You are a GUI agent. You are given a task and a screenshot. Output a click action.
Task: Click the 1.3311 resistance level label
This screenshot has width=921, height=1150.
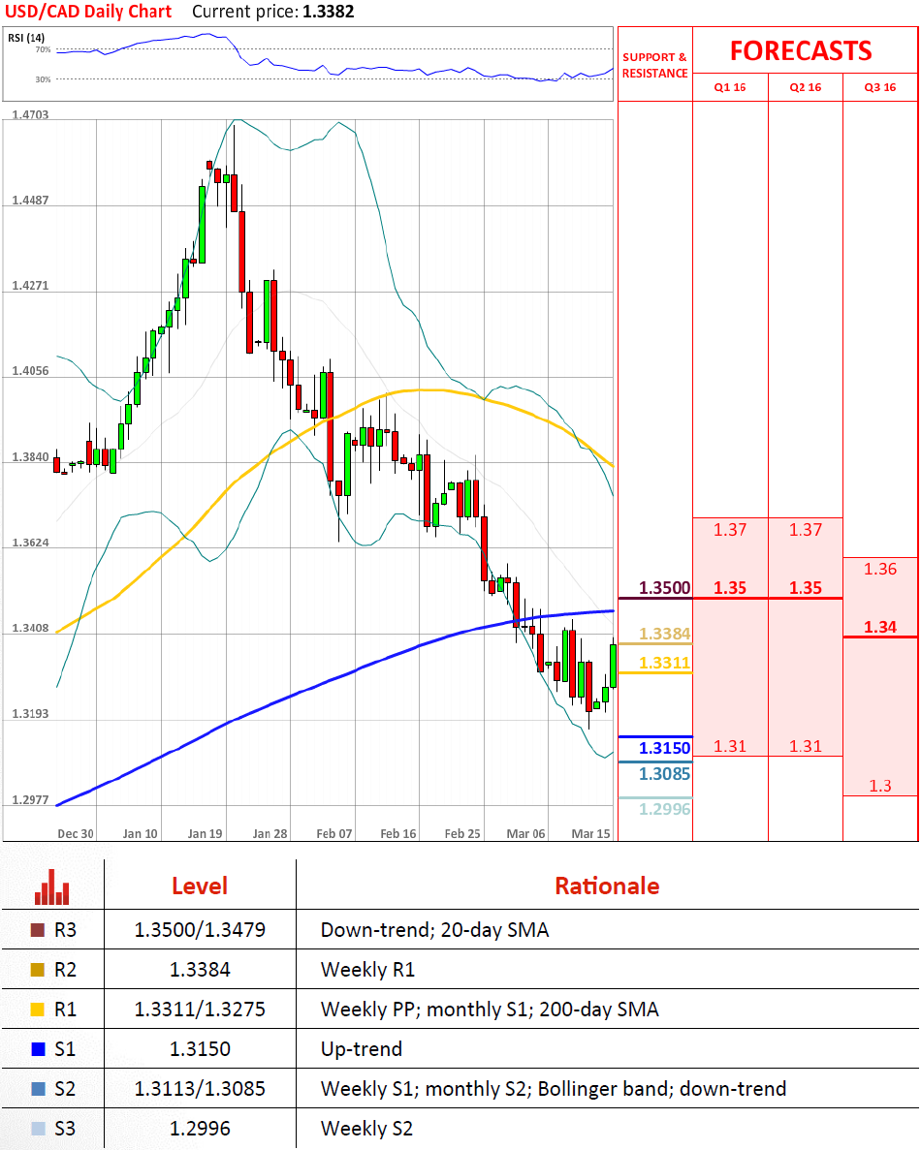pos(664,663)
